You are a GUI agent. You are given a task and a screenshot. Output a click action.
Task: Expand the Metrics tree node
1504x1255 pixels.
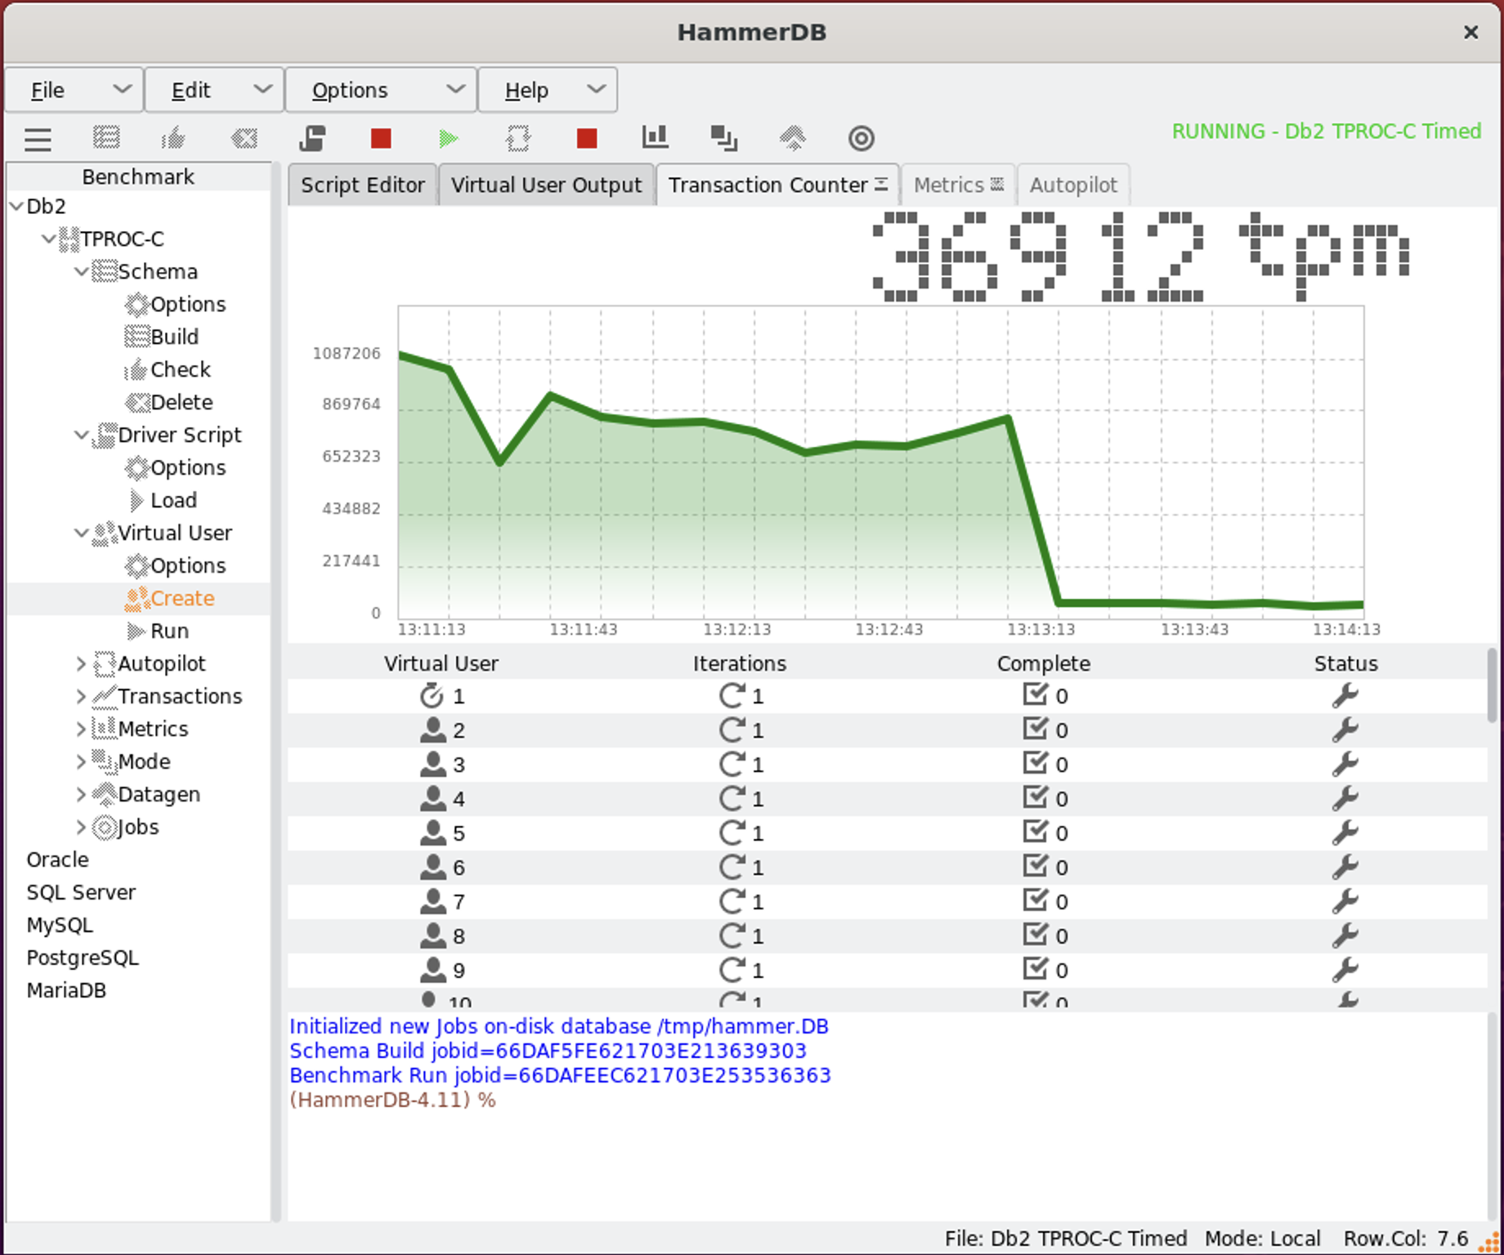click(x=81, y=729)
